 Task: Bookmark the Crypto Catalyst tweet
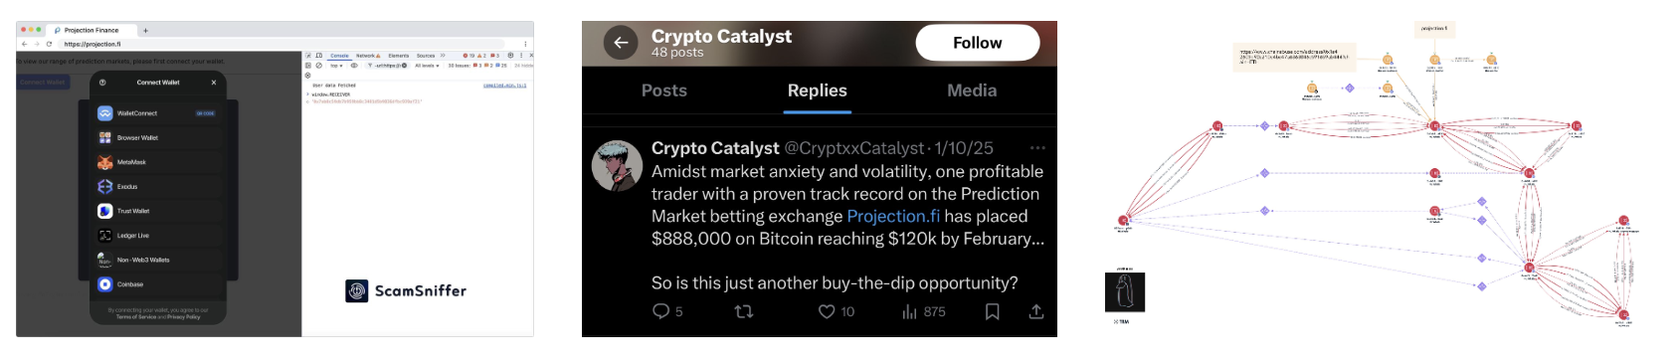click(992, 311)
